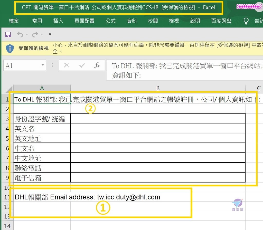263x230 pixels.
Task: Click the cell labeled 聯絡電話
Action: 42,168
